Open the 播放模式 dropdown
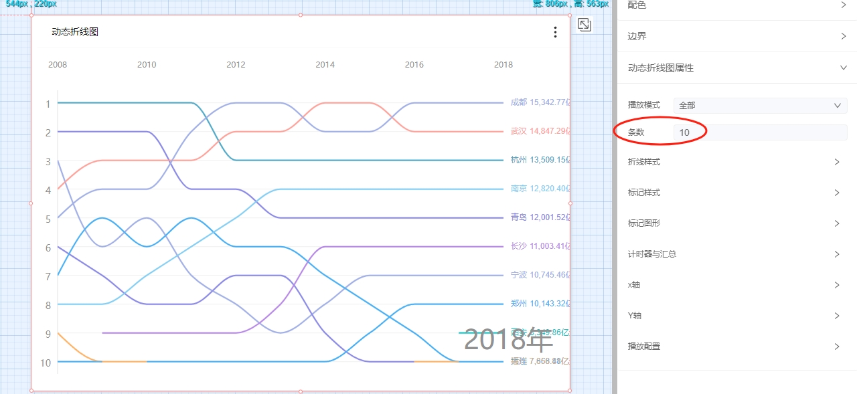Viewport: 857px width, 394px height. coord(760,105)
